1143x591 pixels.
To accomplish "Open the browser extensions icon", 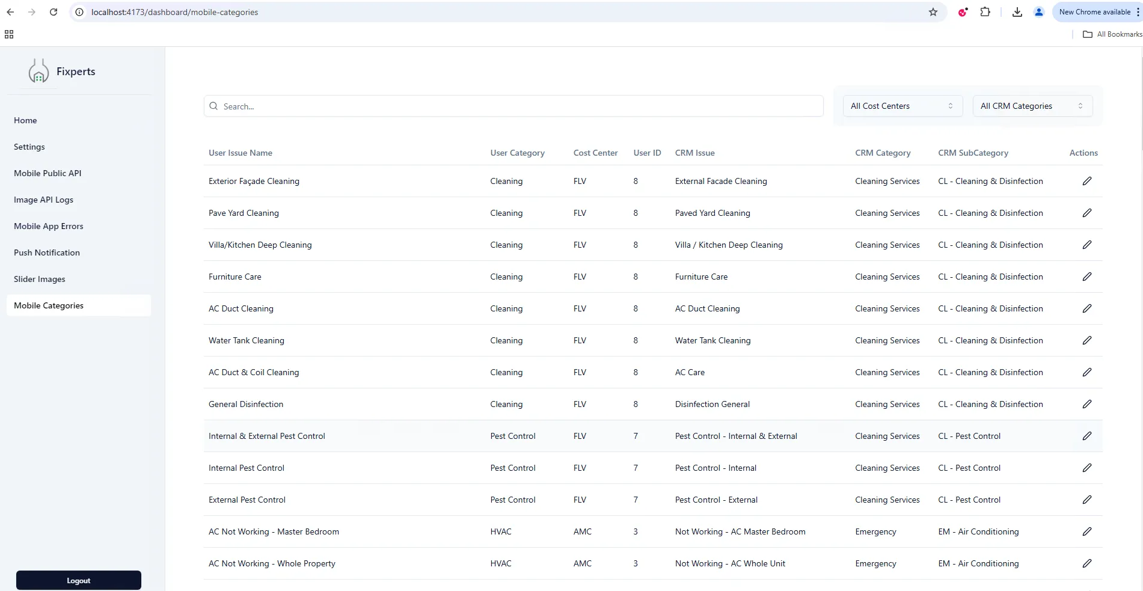I will 985,12.
